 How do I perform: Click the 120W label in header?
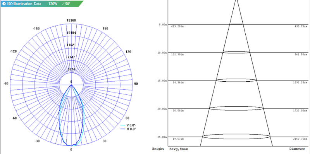tap(53, 3)
